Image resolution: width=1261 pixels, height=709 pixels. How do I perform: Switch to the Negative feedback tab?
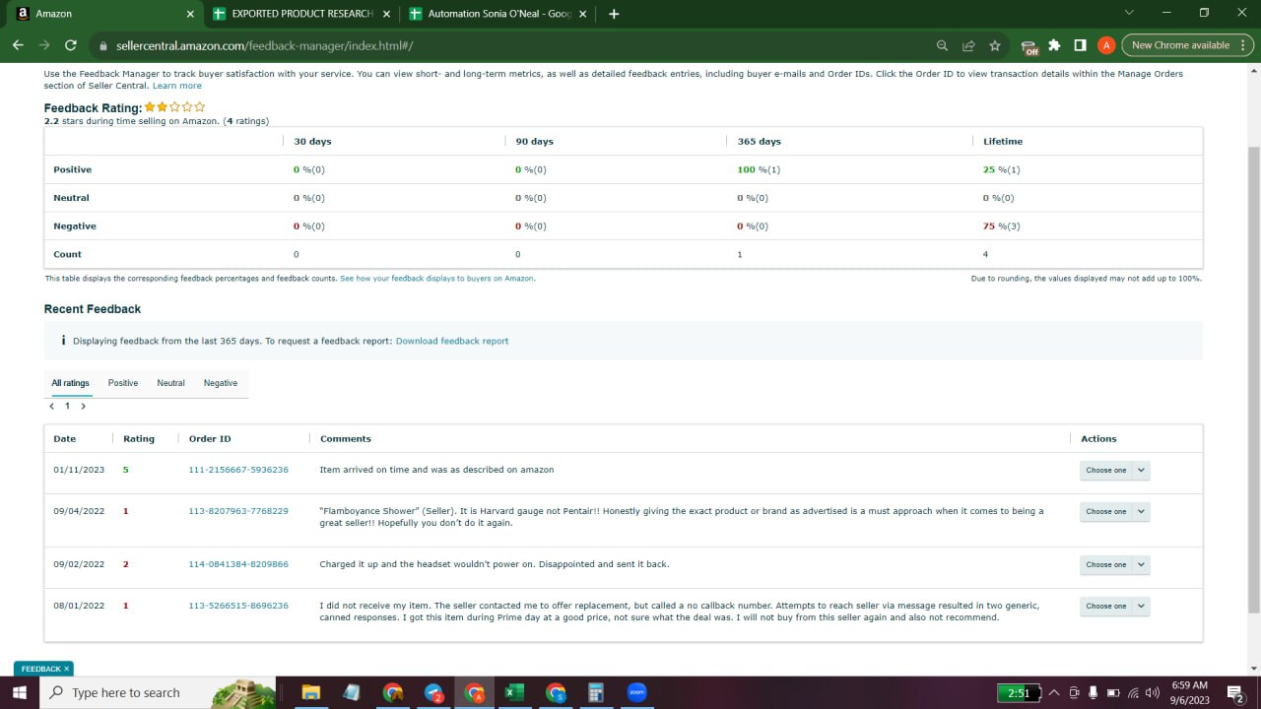coord(221,383)
